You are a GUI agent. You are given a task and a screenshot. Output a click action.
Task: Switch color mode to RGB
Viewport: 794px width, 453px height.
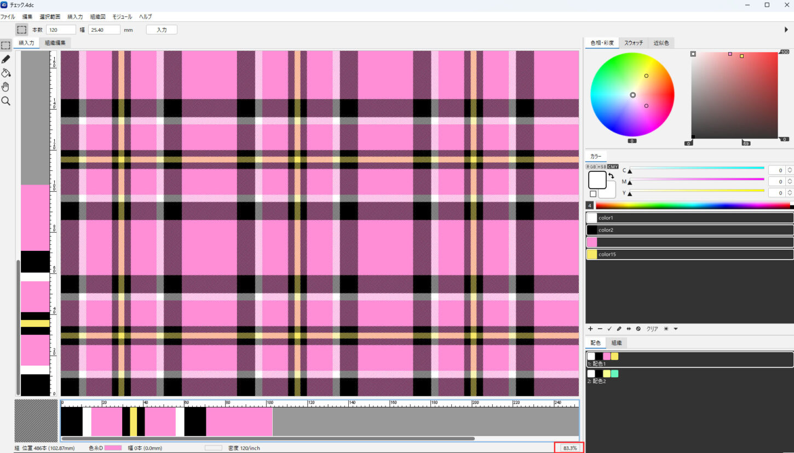pos(591,167)
